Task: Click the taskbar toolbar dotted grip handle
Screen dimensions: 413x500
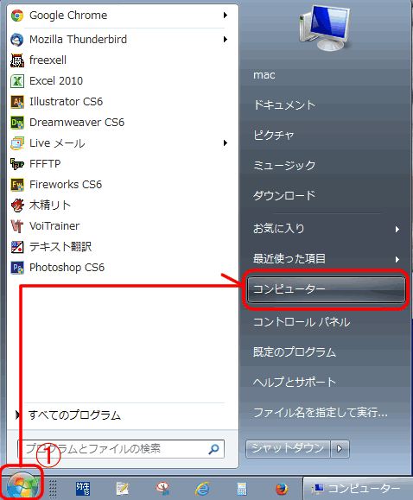Action: pos(53,489)
